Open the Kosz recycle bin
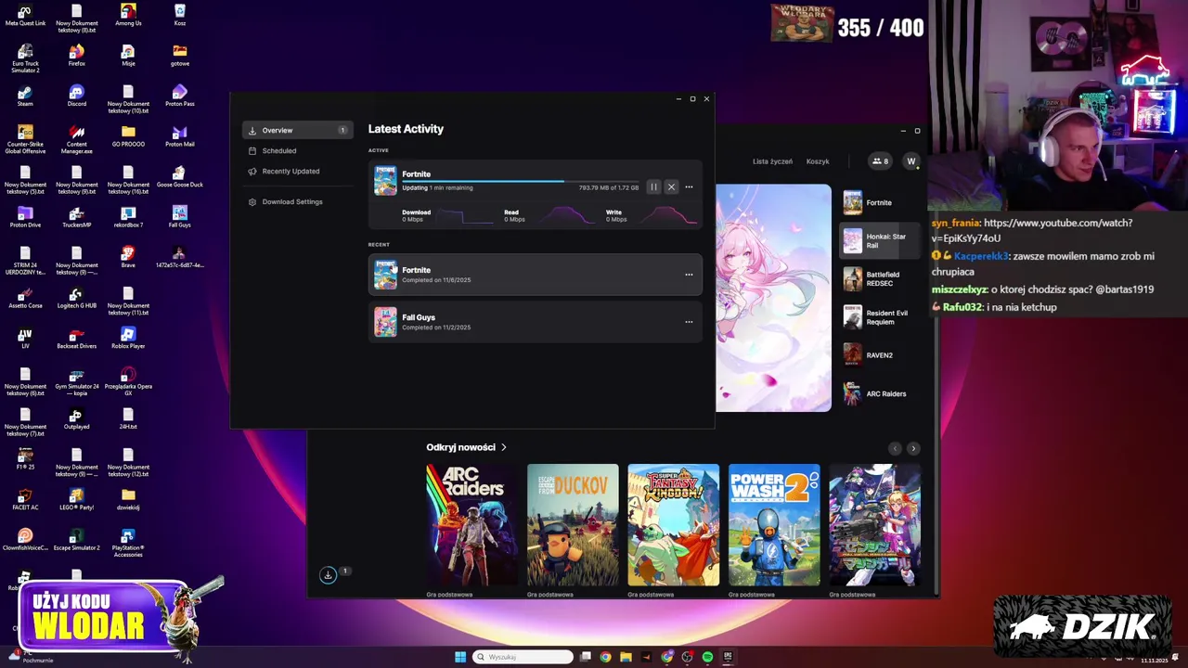 [180, 15]
